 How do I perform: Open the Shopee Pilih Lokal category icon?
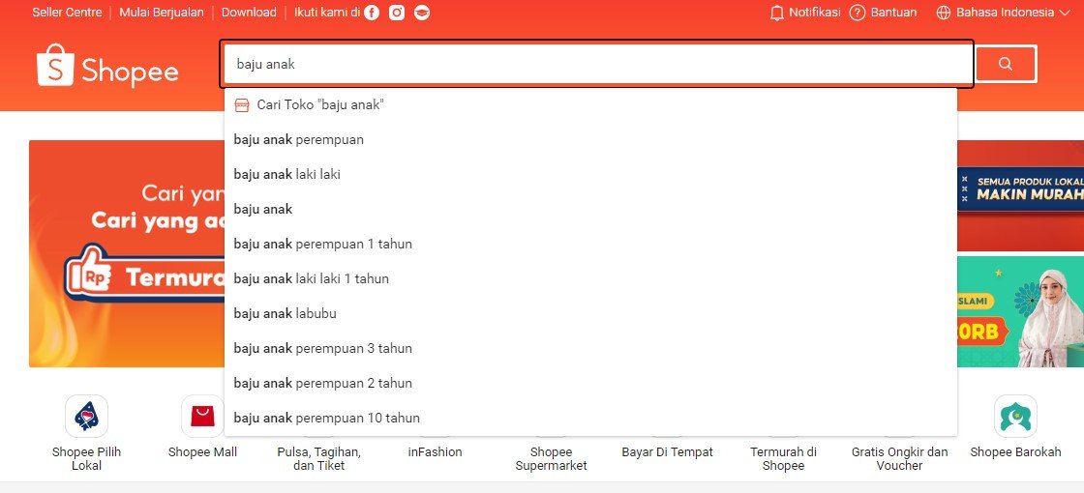coord(86,417)
